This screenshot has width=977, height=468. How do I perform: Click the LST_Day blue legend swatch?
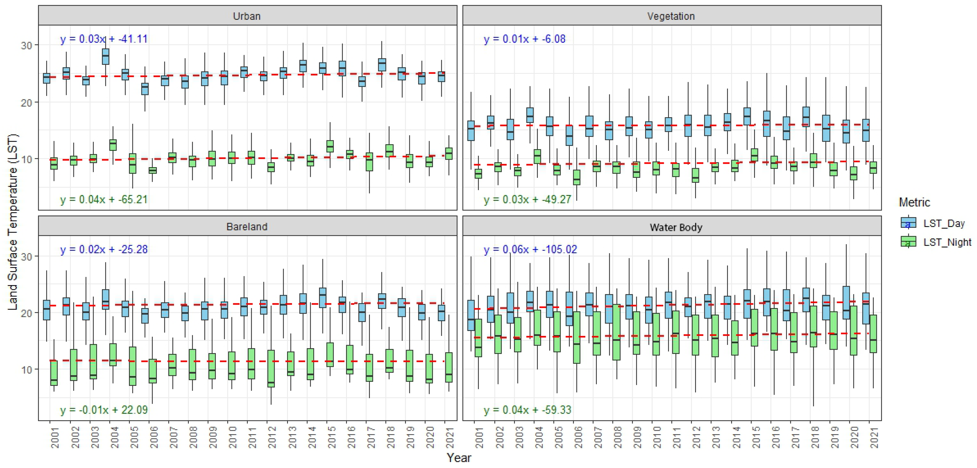coord(908,223)
